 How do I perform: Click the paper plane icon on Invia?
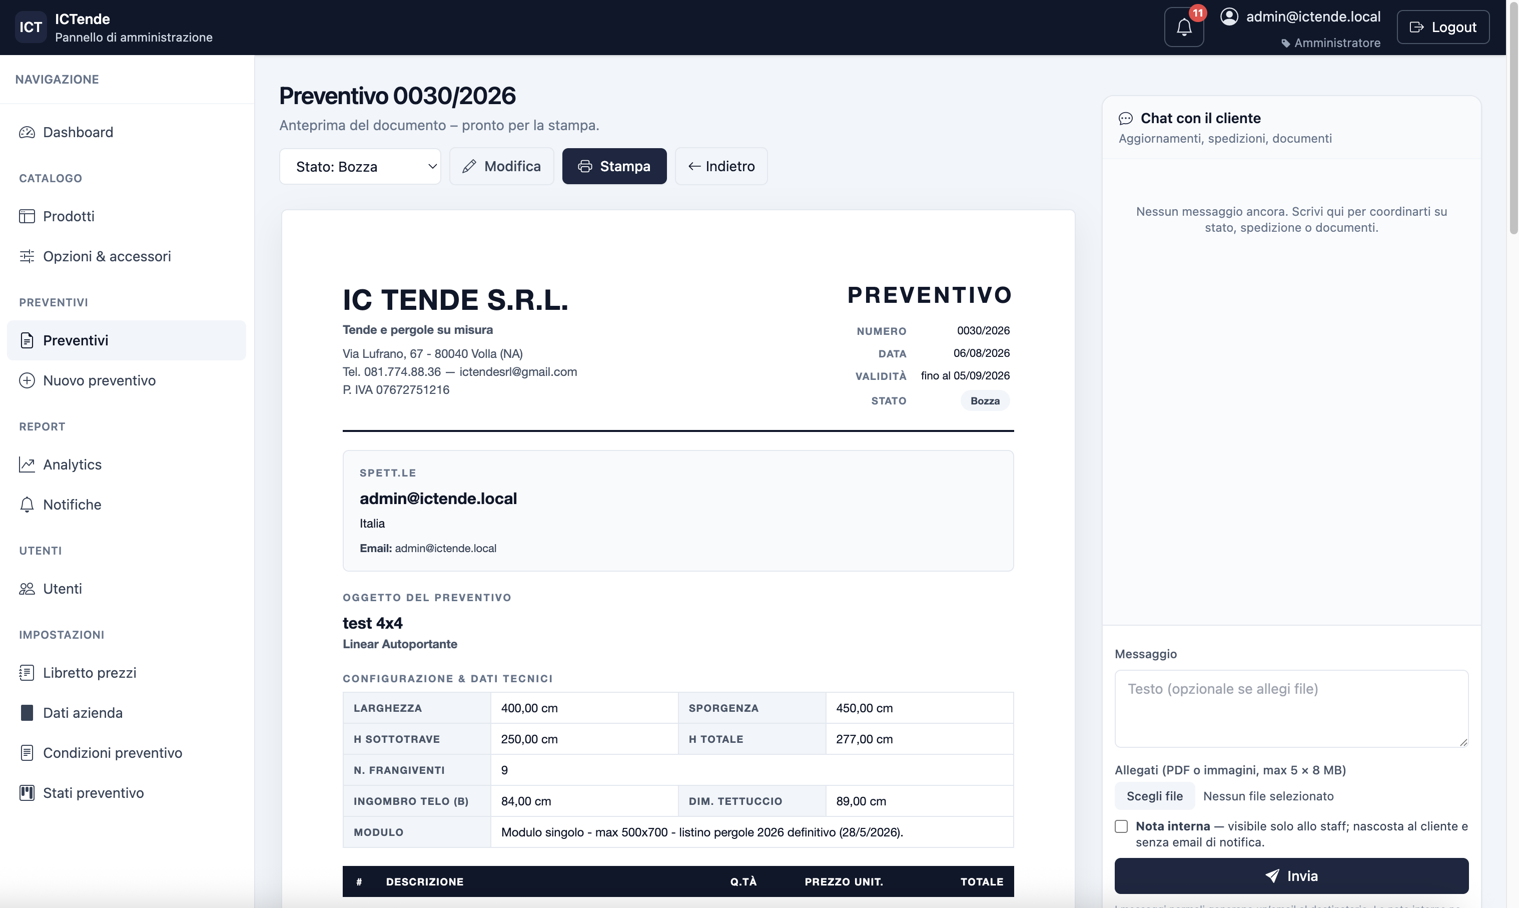(1272, 876)
